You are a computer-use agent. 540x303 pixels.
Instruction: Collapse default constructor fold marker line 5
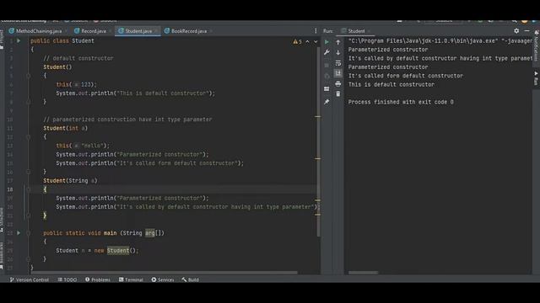click(x=28, y=76)
